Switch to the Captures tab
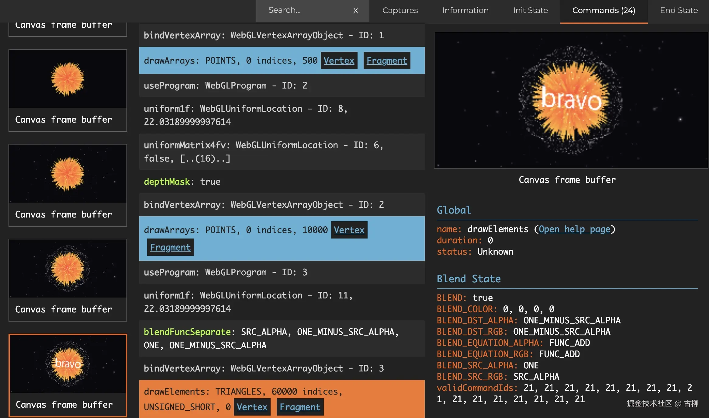Viewport: 709px width, 418px height. [x=400, y=10]
